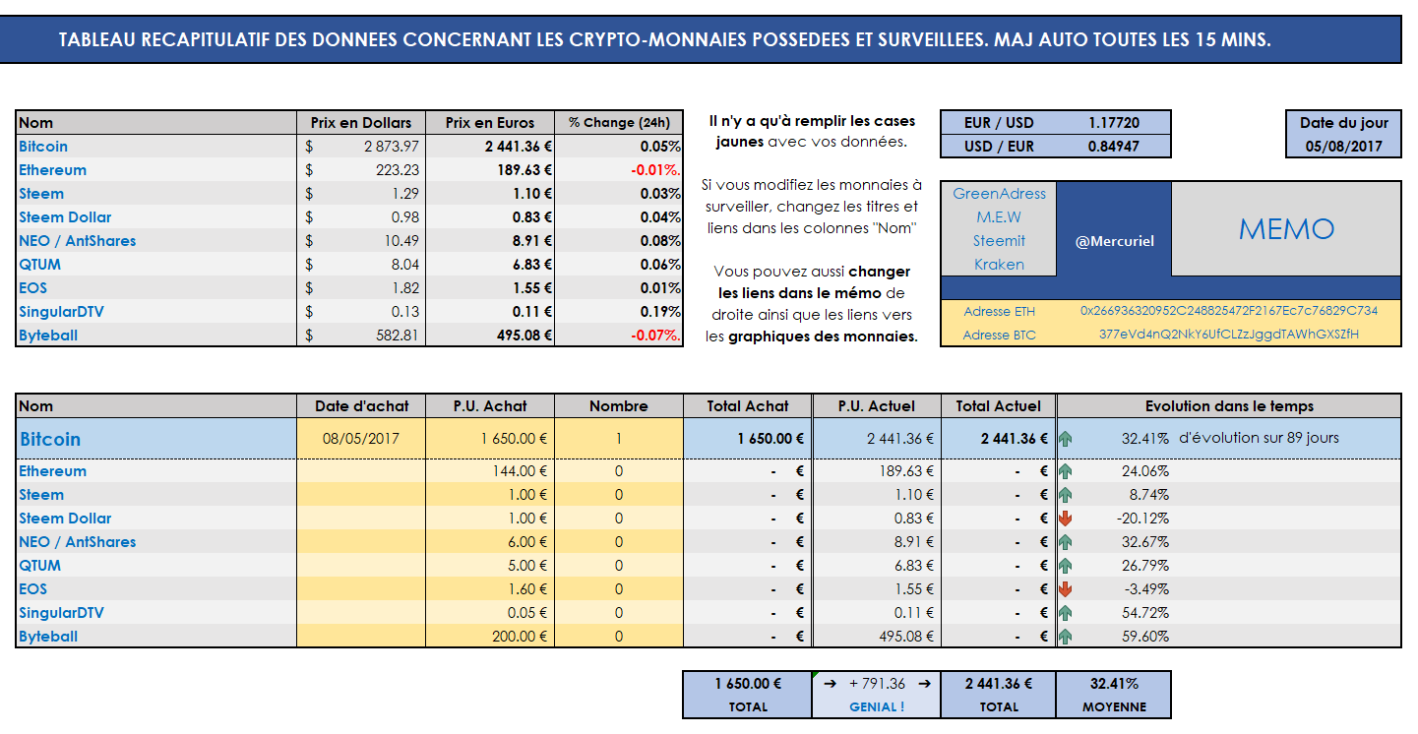1418x734 pixels.
Task: Select the BTC address 377eVd4n... cell
Action: (1229, 335)
